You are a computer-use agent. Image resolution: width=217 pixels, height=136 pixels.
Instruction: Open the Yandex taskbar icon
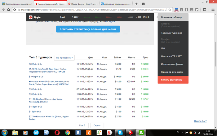(109, 133)
